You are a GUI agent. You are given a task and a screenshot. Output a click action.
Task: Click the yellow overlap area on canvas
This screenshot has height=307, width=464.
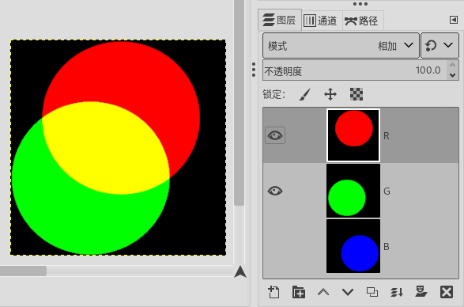pyautogui.click(x=107, y=148)
